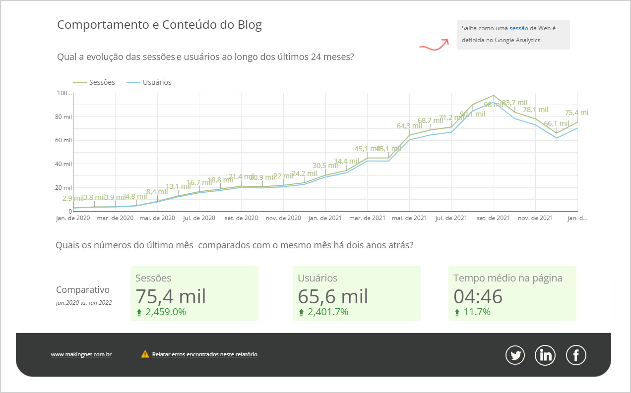Select the 75,4 mil Sessões KPI card

click(x=194, y=293)
